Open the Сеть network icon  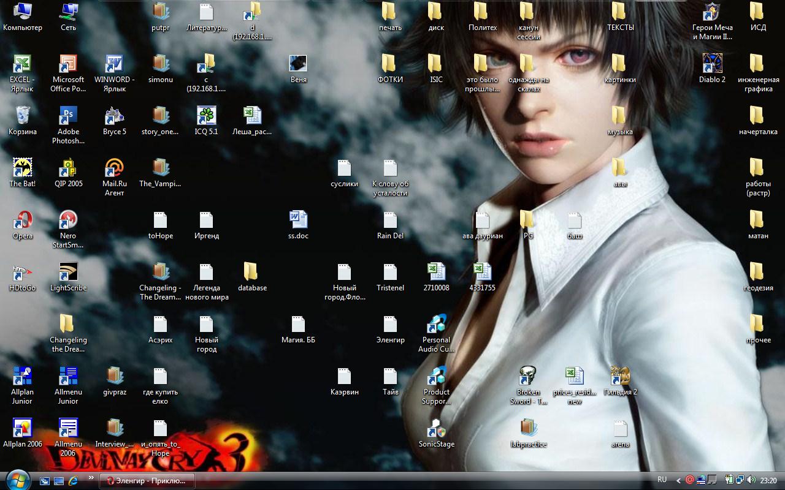[x=68, y=17]
